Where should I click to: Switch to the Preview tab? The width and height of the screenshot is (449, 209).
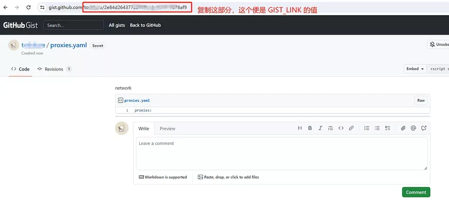(x=167, y=129)
